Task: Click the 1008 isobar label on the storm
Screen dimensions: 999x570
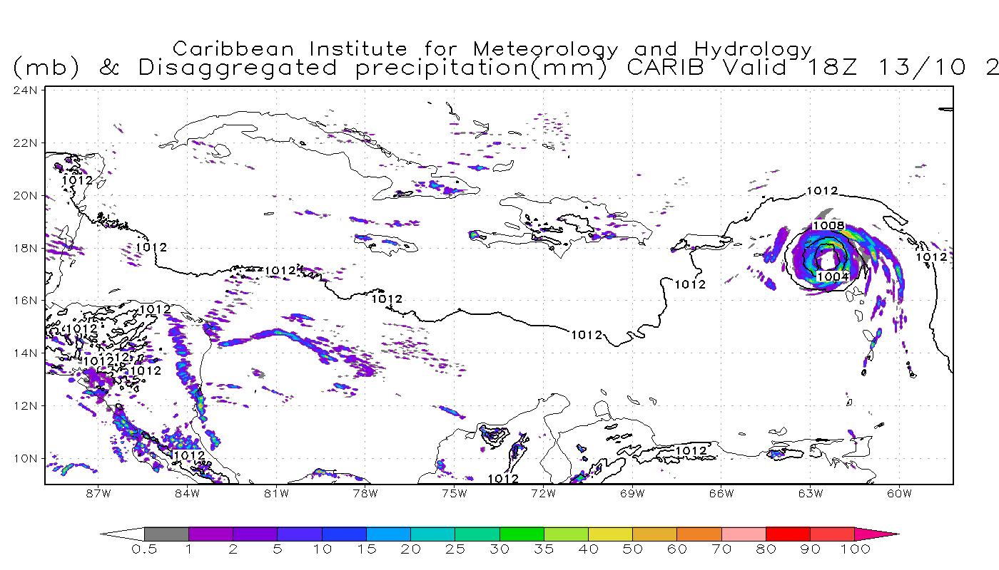Action: [x=829, y=226]
